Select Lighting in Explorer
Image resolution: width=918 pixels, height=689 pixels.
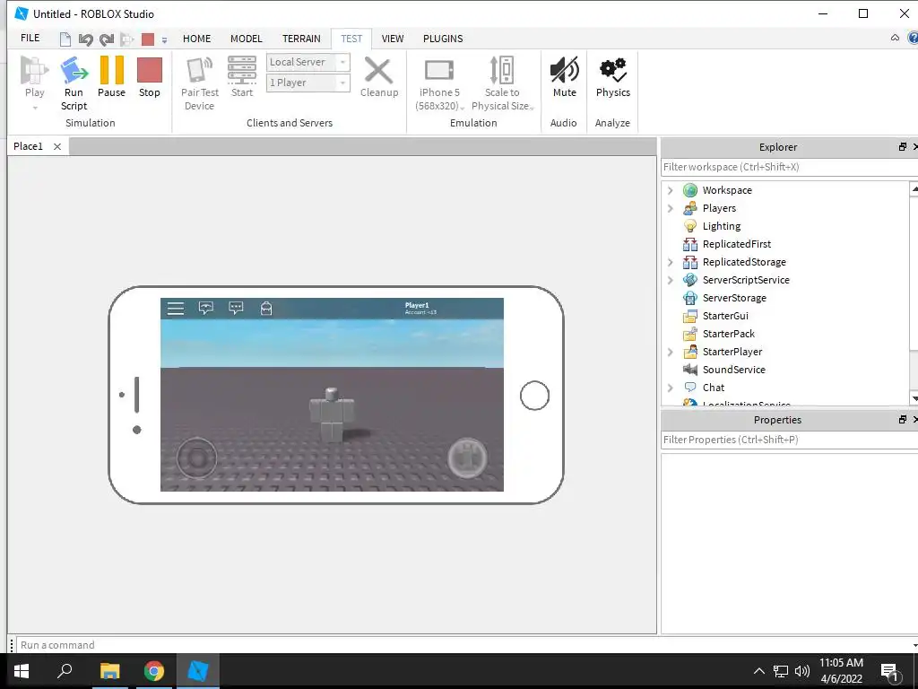pos(722,226)
